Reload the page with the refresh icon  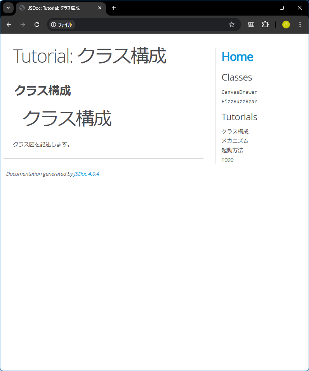click(37, 25)
